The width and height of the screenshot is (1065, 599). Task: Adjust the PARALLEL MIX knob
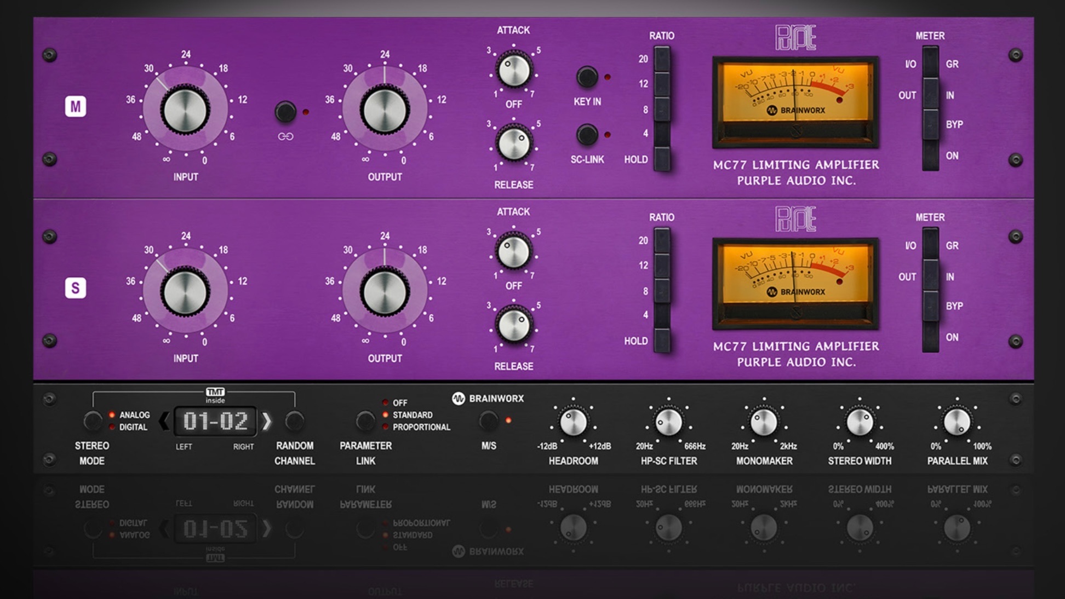(x=957, y=422)
